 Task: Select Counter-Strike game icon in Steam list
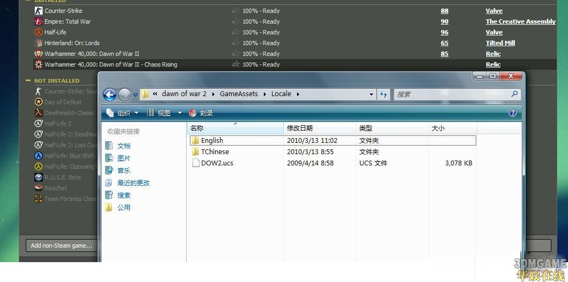pos(39,11)
